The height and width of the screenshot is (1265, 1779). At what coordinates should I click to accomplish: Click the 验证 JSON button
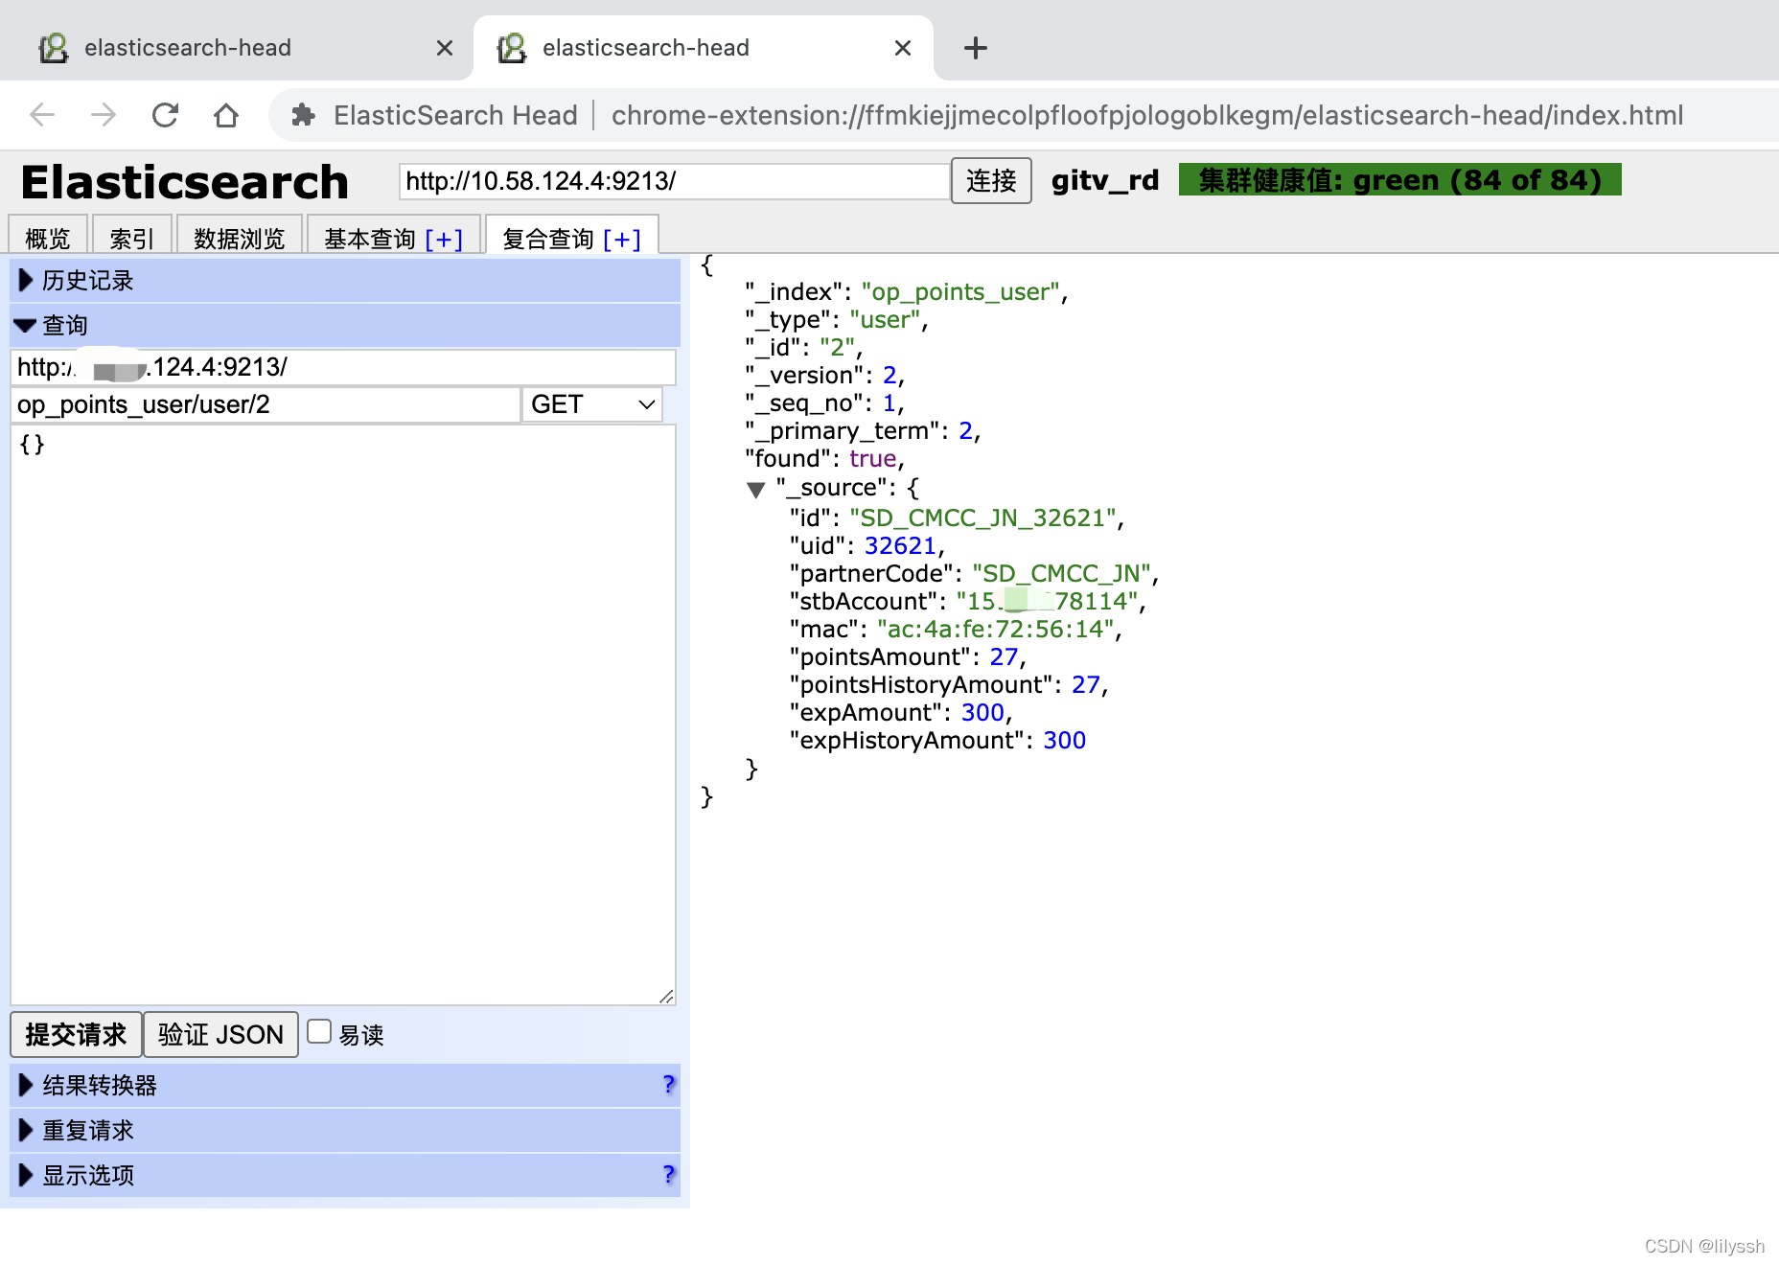pos(220,1034)
